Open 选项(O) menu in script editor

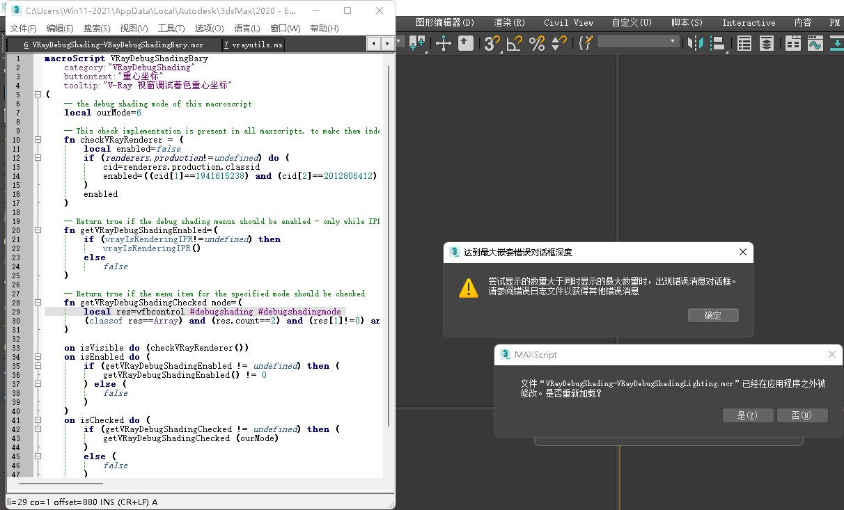pos(209,29)
